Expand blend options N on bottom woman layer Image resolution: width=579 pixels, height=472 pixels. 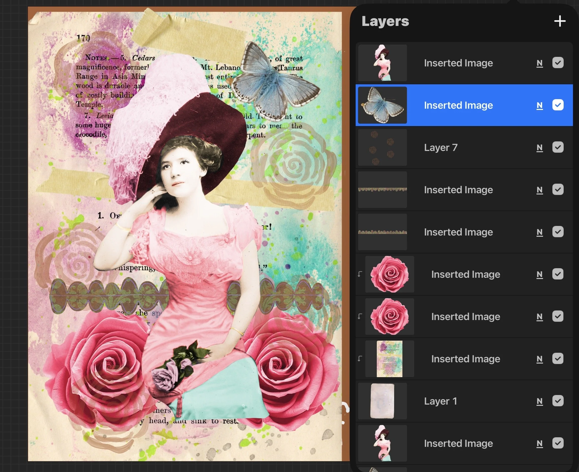click(540, 444)
